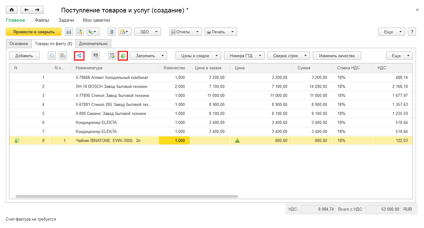Switch to the Основное tab
The width and height of the screenshot is (424, 228).
point(19,44)
